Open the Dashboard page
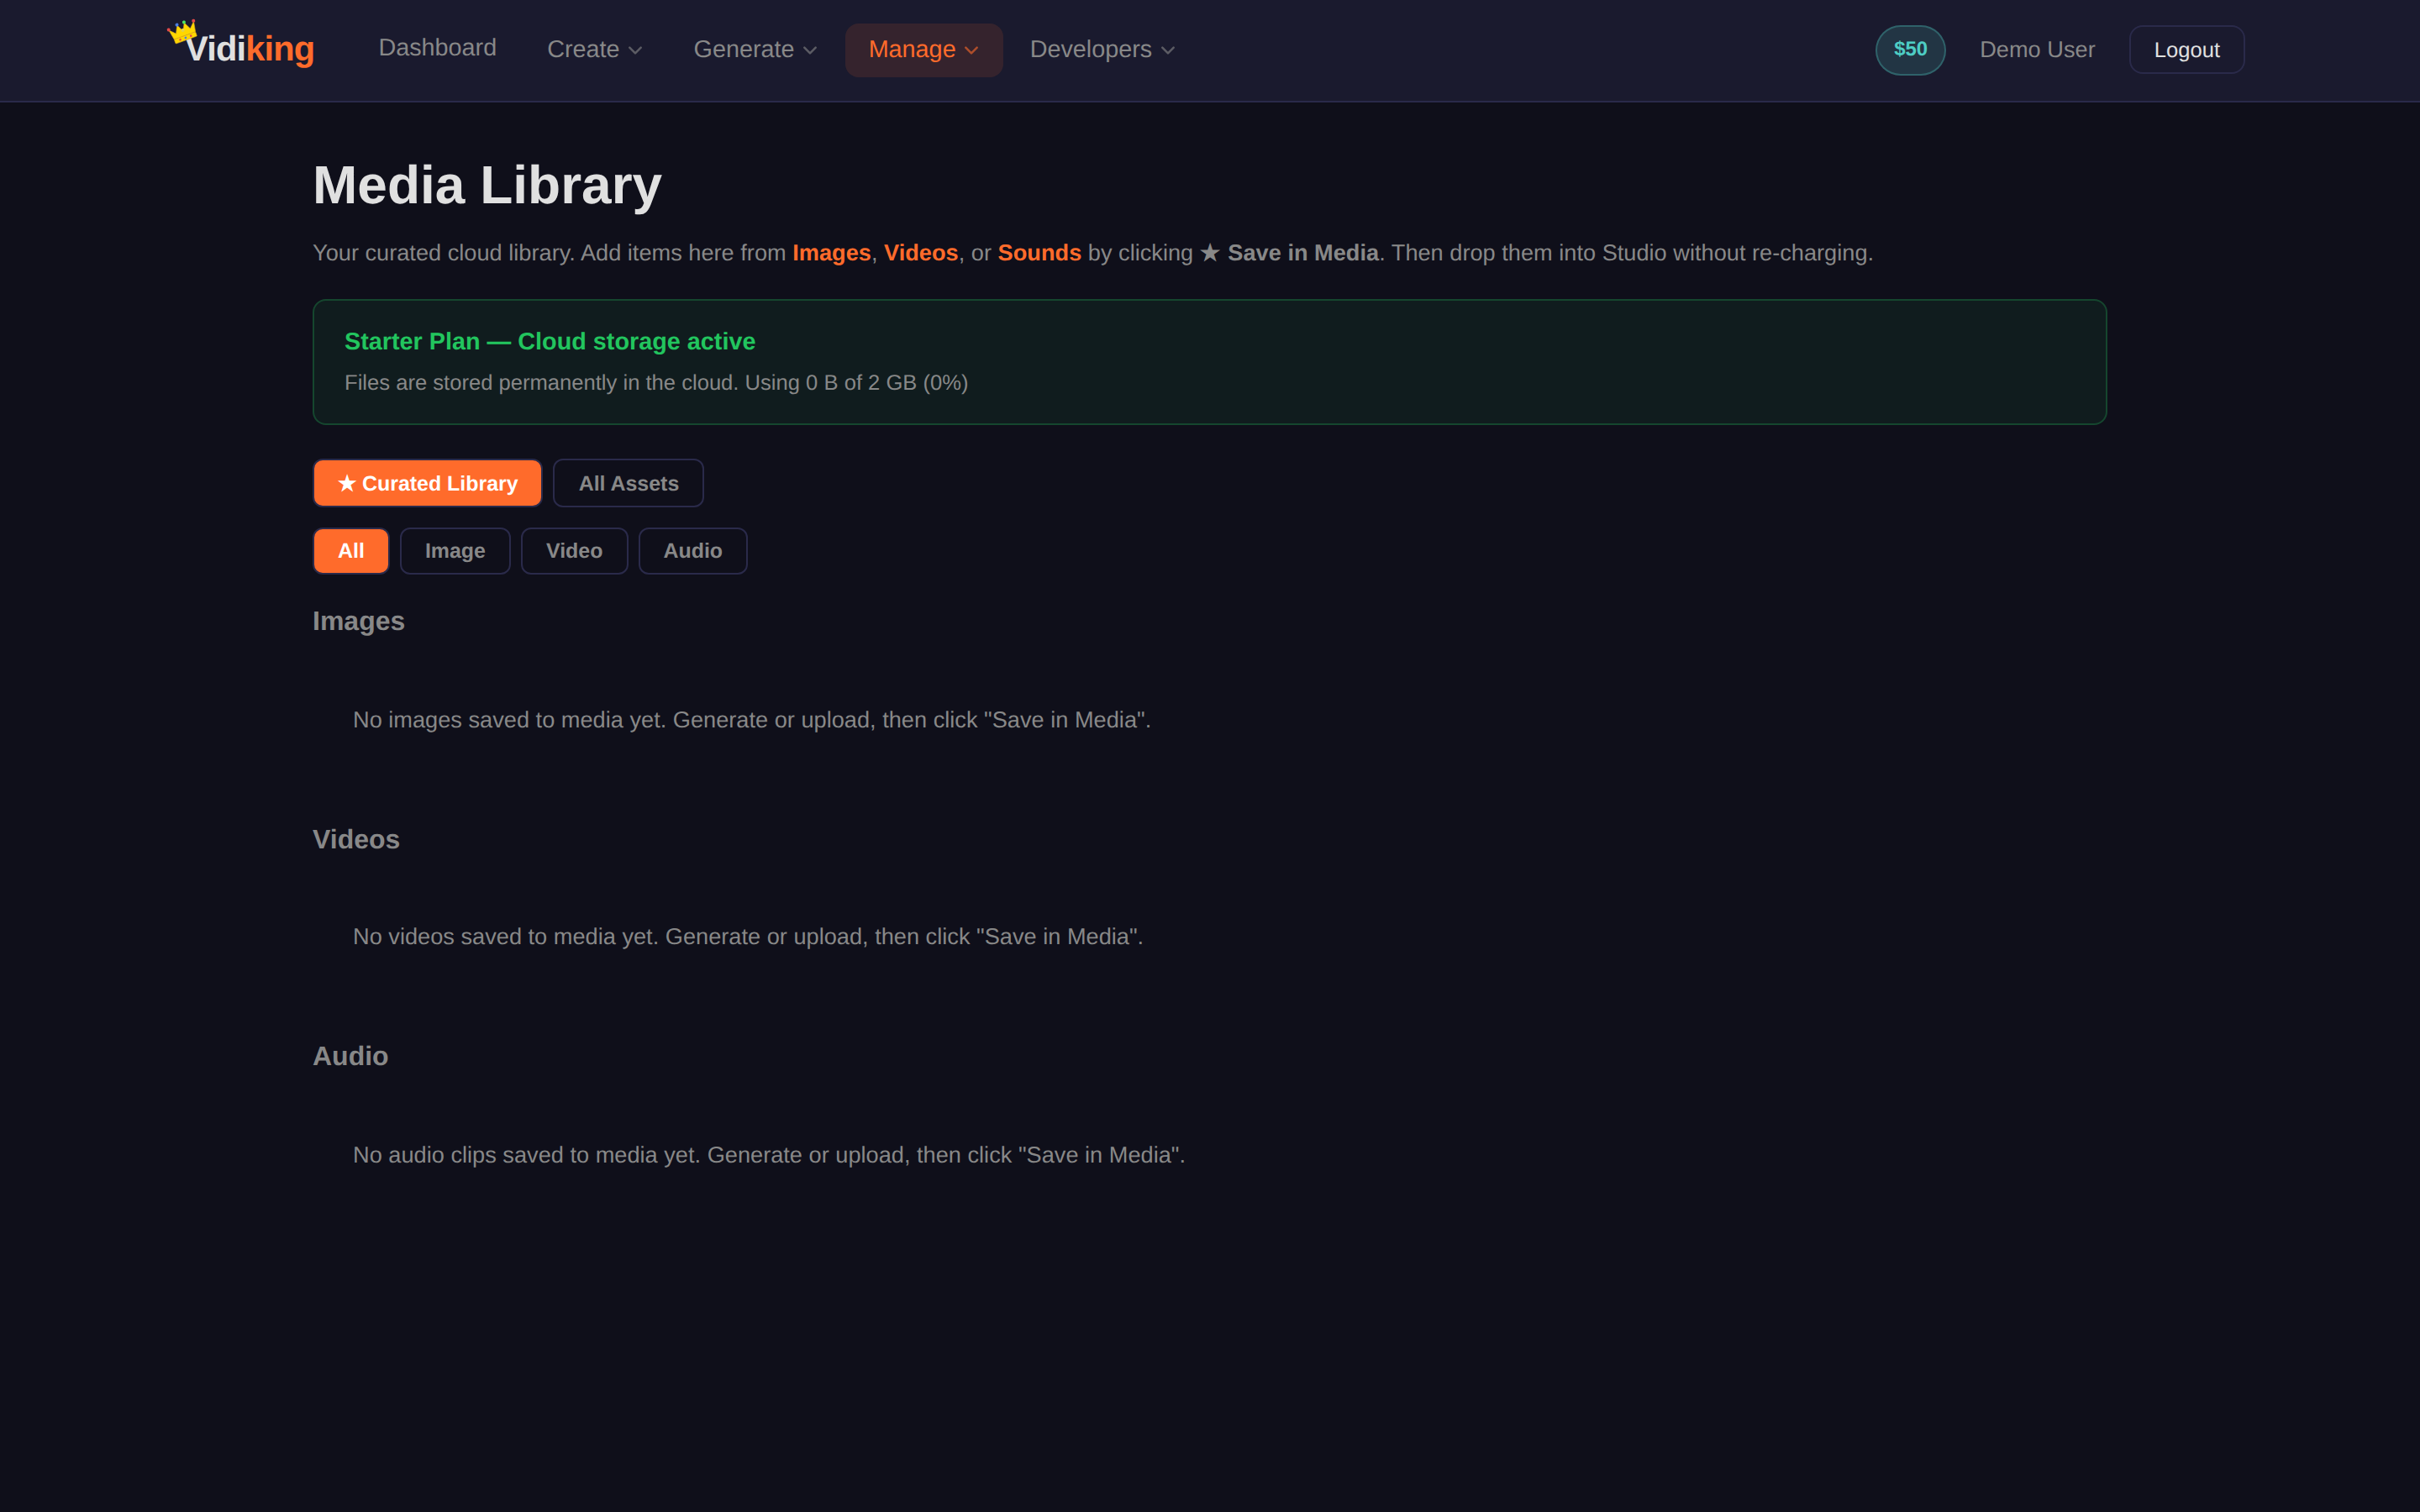The width and height of the screenshot is (2420, 1512). click(x=437, y=48)
